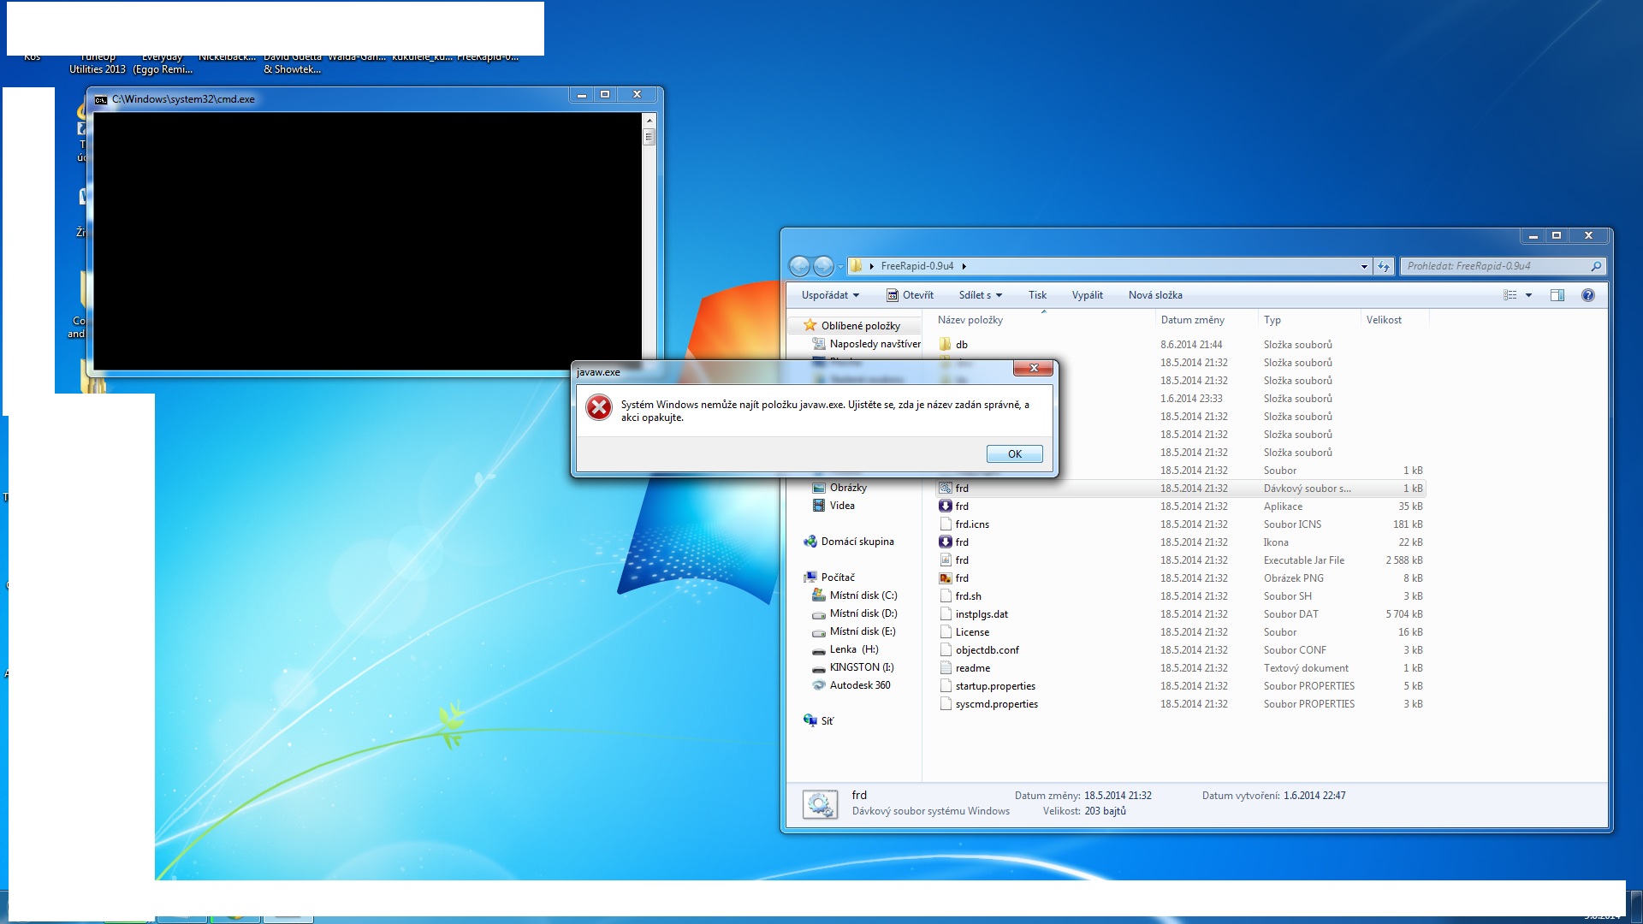The width and height of the screenshot is (1643, 924).
Task: Open view options dropdown arrow
Action: [1528, 295]
